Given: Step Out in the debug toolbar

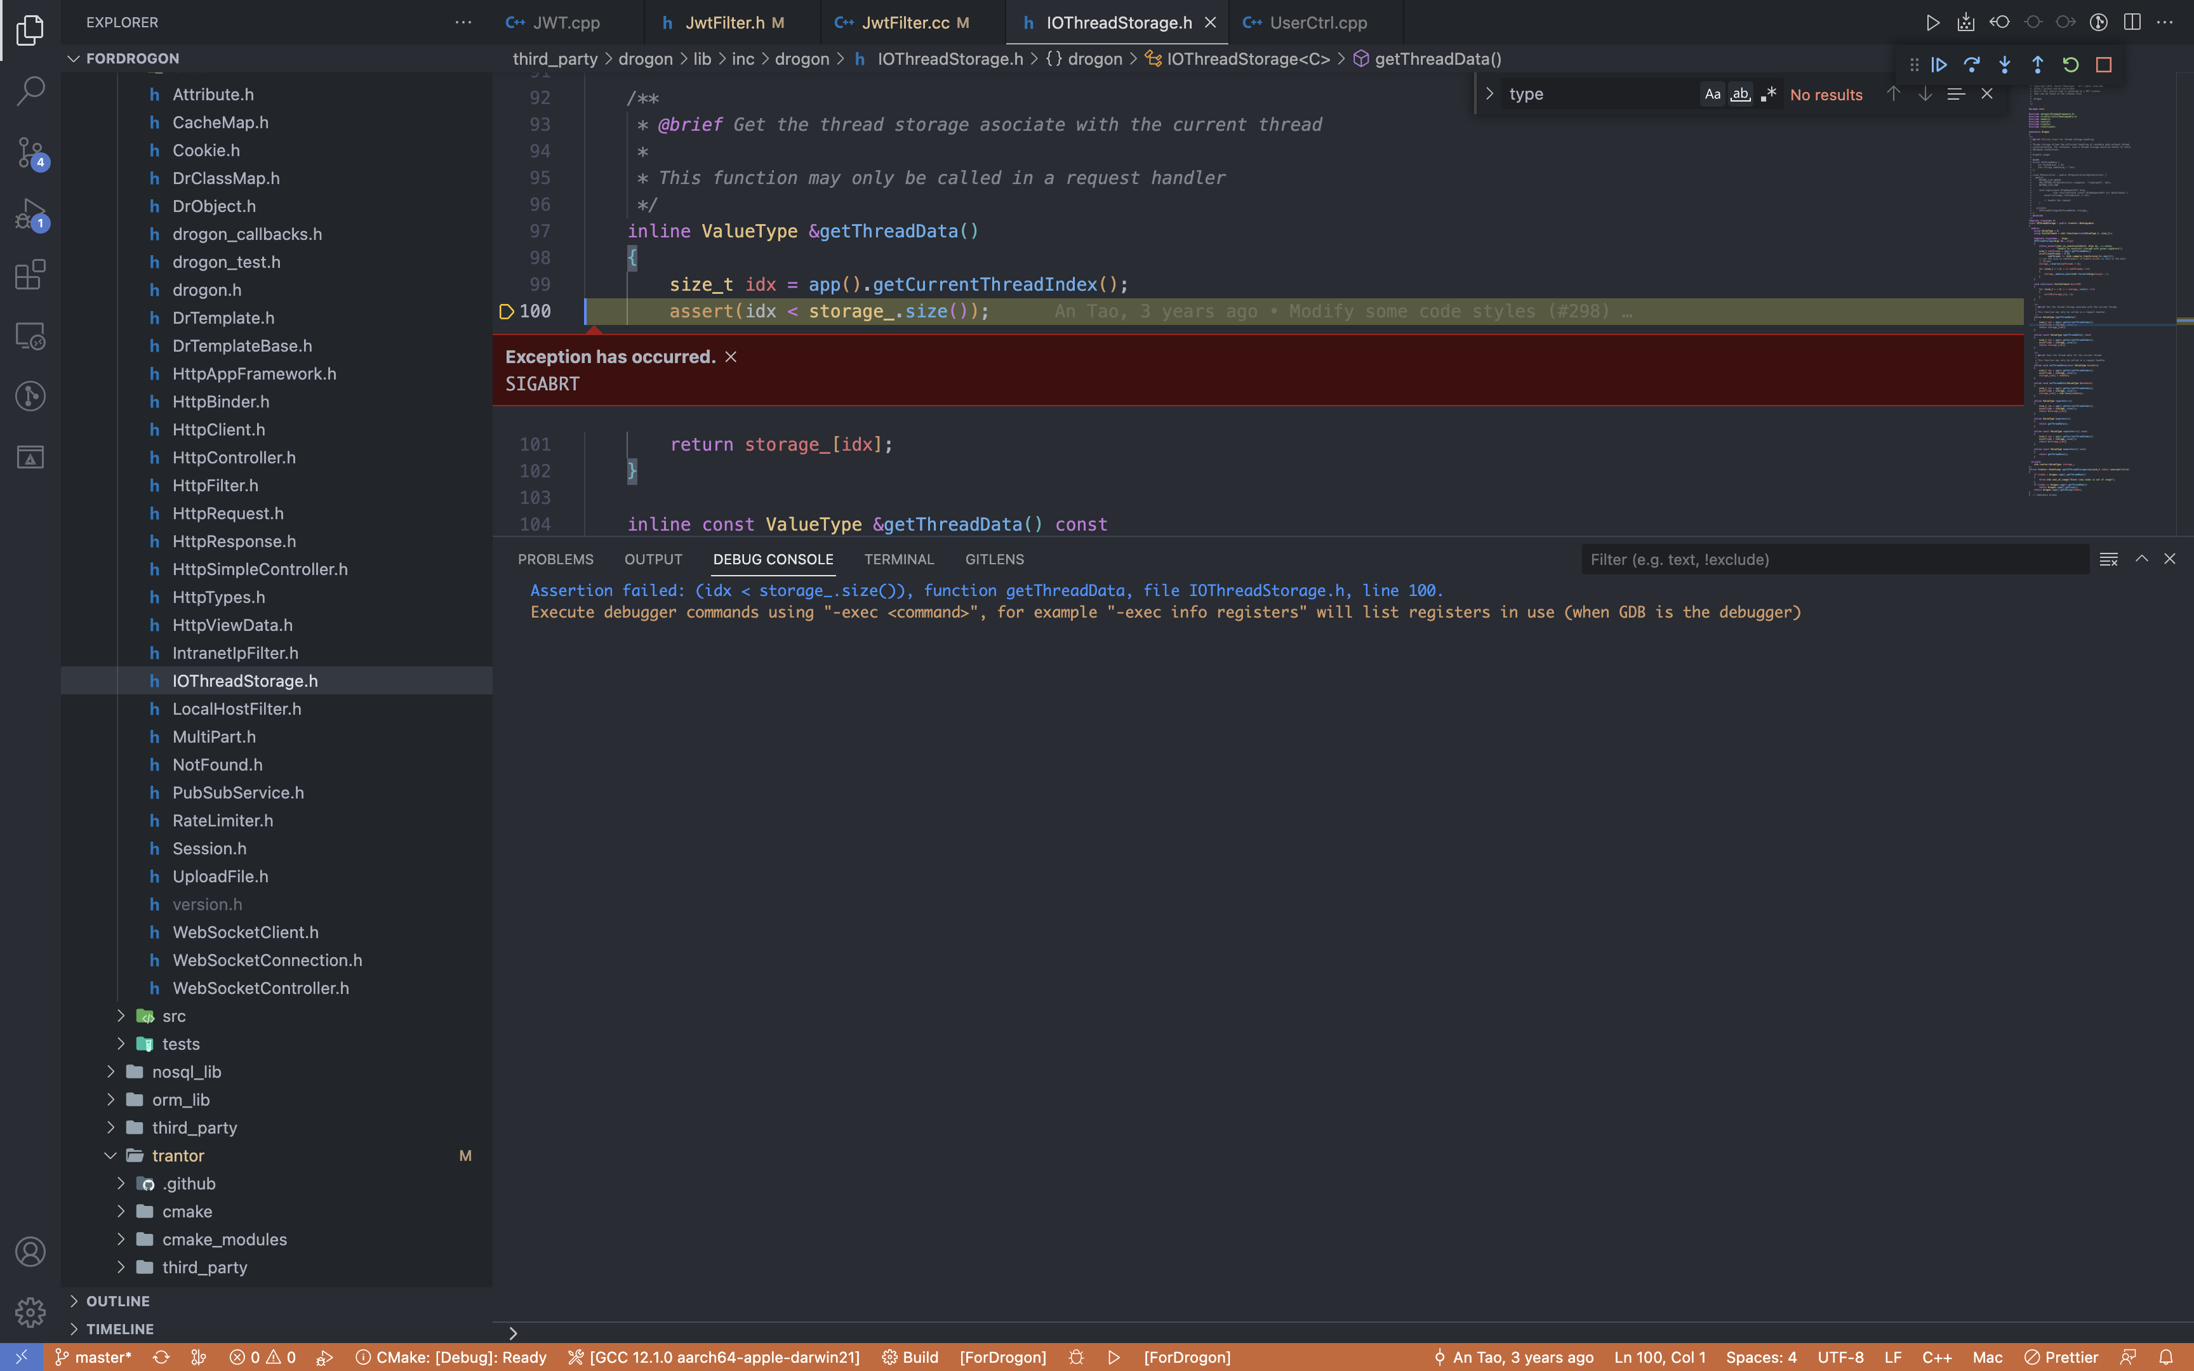Looking at the screenshot, I should (x=2037, y=65).
